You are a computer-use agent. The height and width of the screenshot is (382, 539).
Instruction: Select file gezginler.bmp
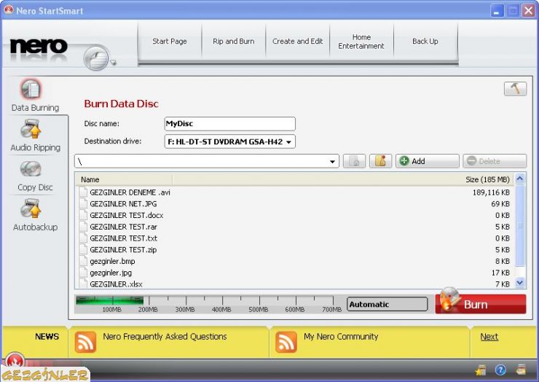[112, 261]
